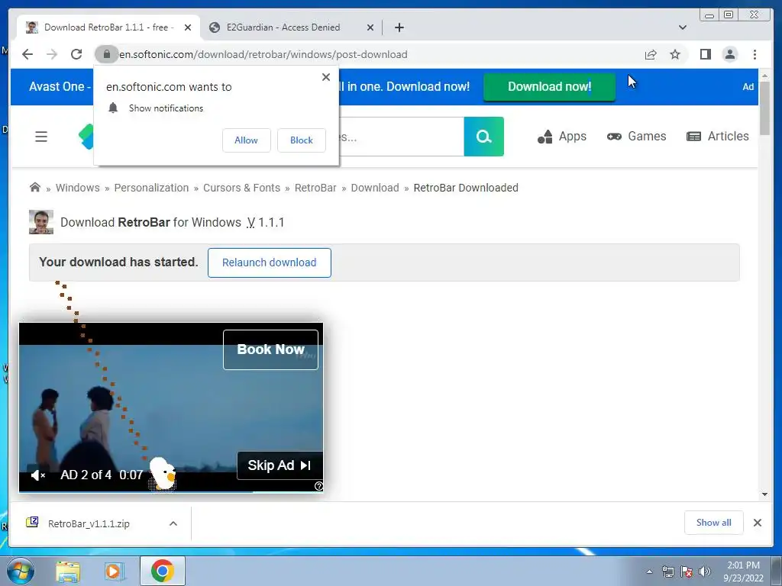This screenshot has width=782, height=586.
Task: Click the page vertical scrollbar thumb
Action: pyautogui.click(x=765, y=108)
